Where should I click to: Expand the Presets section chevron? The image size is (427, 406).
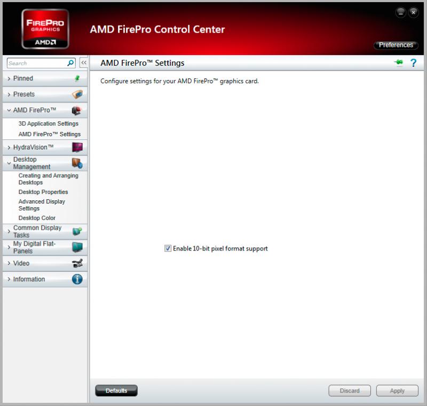[9, 95]
